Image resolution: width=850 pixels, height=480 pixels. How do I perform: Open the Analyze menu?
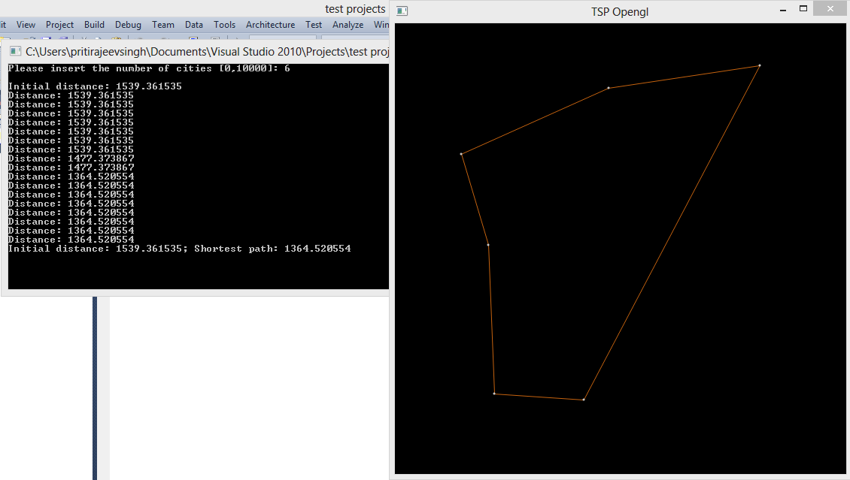(x=348, y=25)
